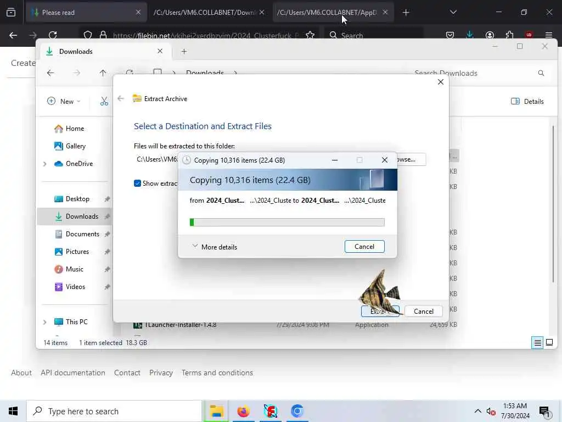Bookmark this page with the star
Image resolution: width=562 pixels, height=422 pixels.
tap(310, 35)
